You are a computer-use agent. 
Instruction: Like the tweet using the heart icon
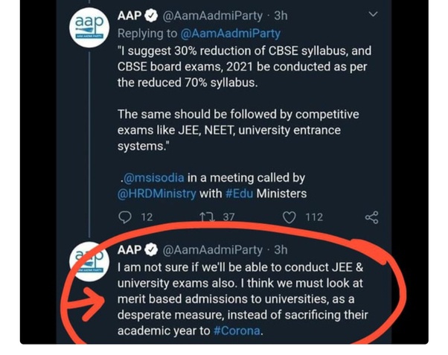click(x=289, y=217)
